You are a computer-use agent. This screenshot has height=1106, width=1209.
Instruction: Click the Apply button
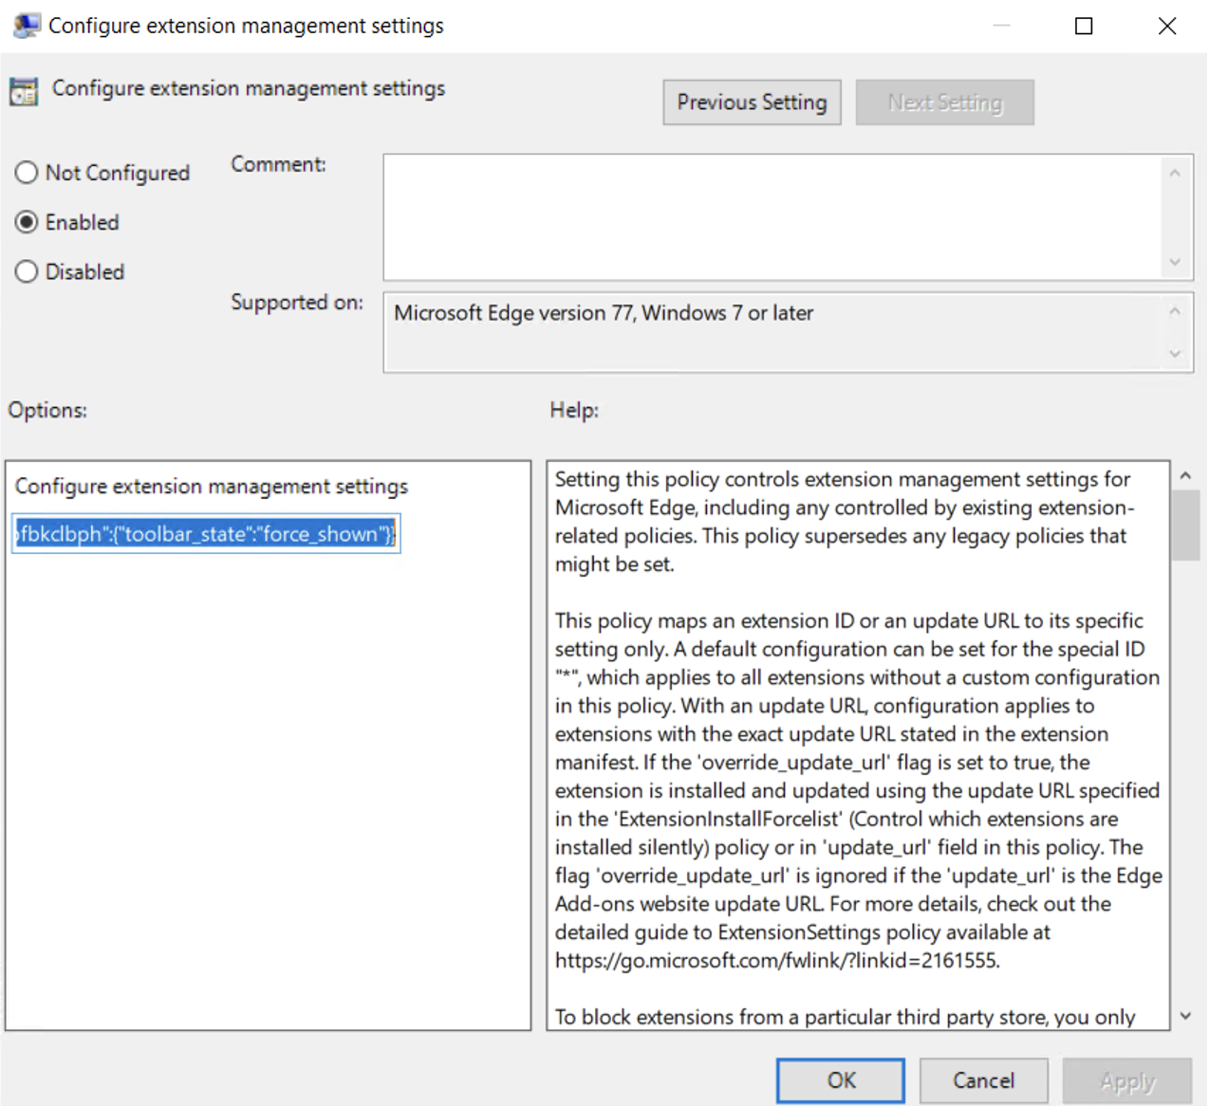1127,1080
